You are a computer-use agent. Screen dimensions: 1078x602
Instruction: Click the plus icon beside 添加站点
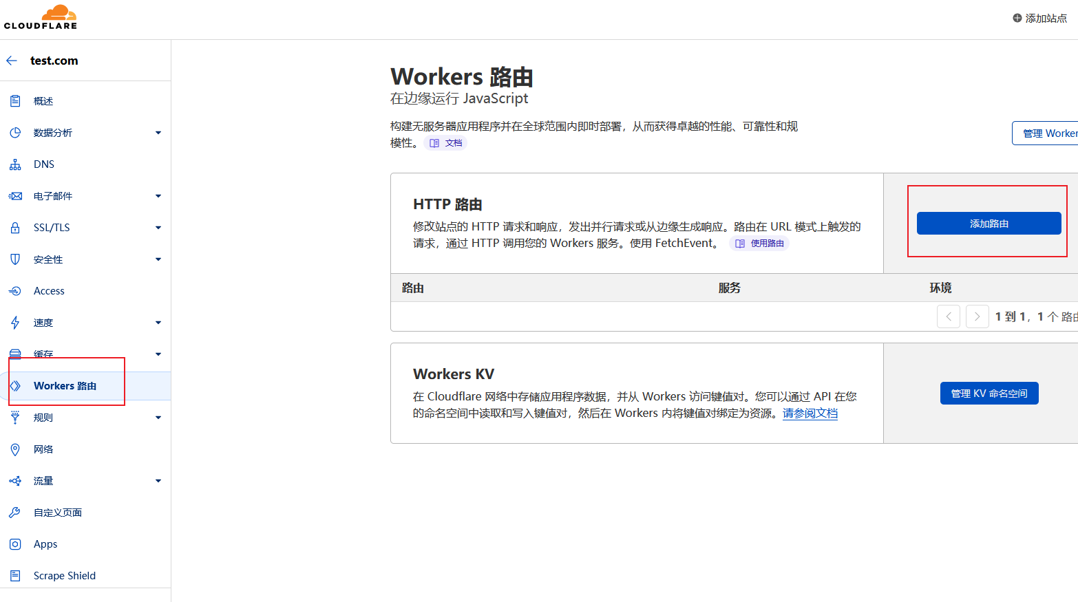[x=1017, y=18]
